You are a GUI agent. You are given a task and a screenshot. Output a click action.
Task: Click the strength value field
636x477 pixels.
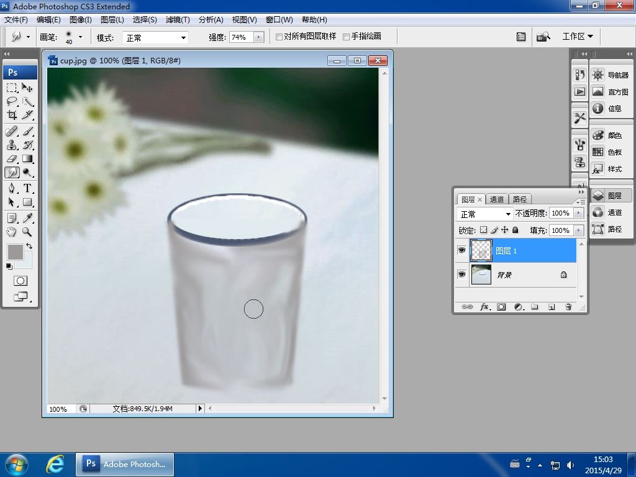tap(242, 37)
